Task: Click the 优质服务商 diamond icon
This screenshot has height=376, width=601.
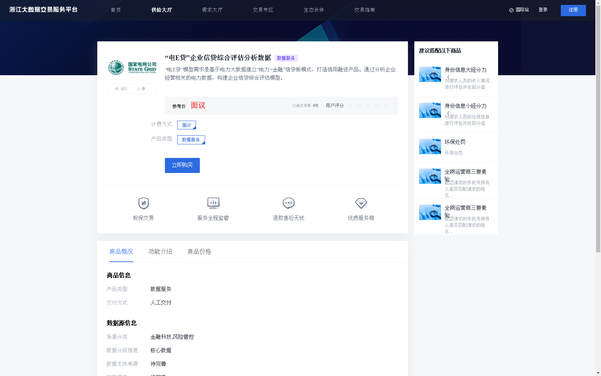Action: point(361,203)
